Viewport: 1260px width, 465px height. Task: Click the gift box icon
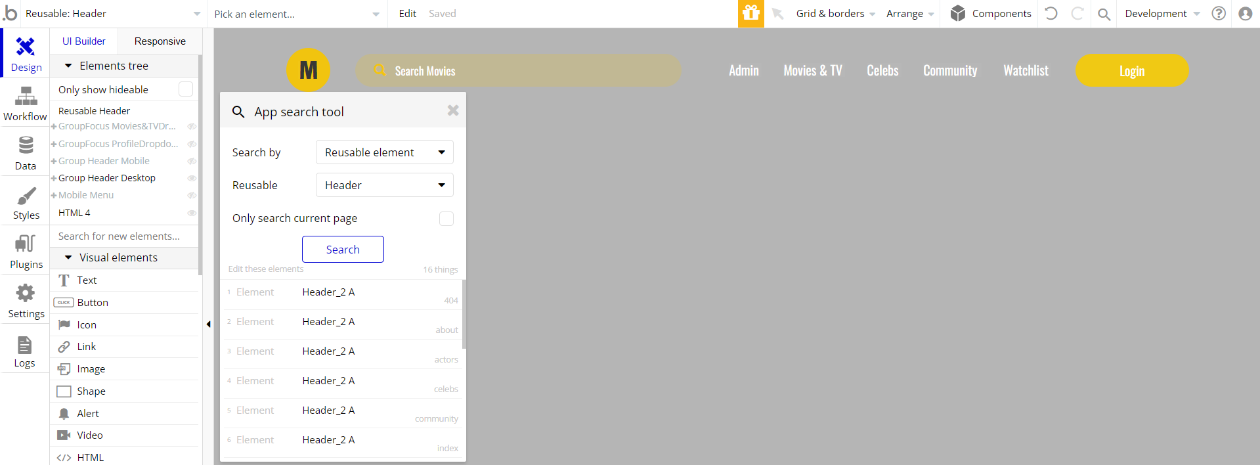(x=750, y=13)
